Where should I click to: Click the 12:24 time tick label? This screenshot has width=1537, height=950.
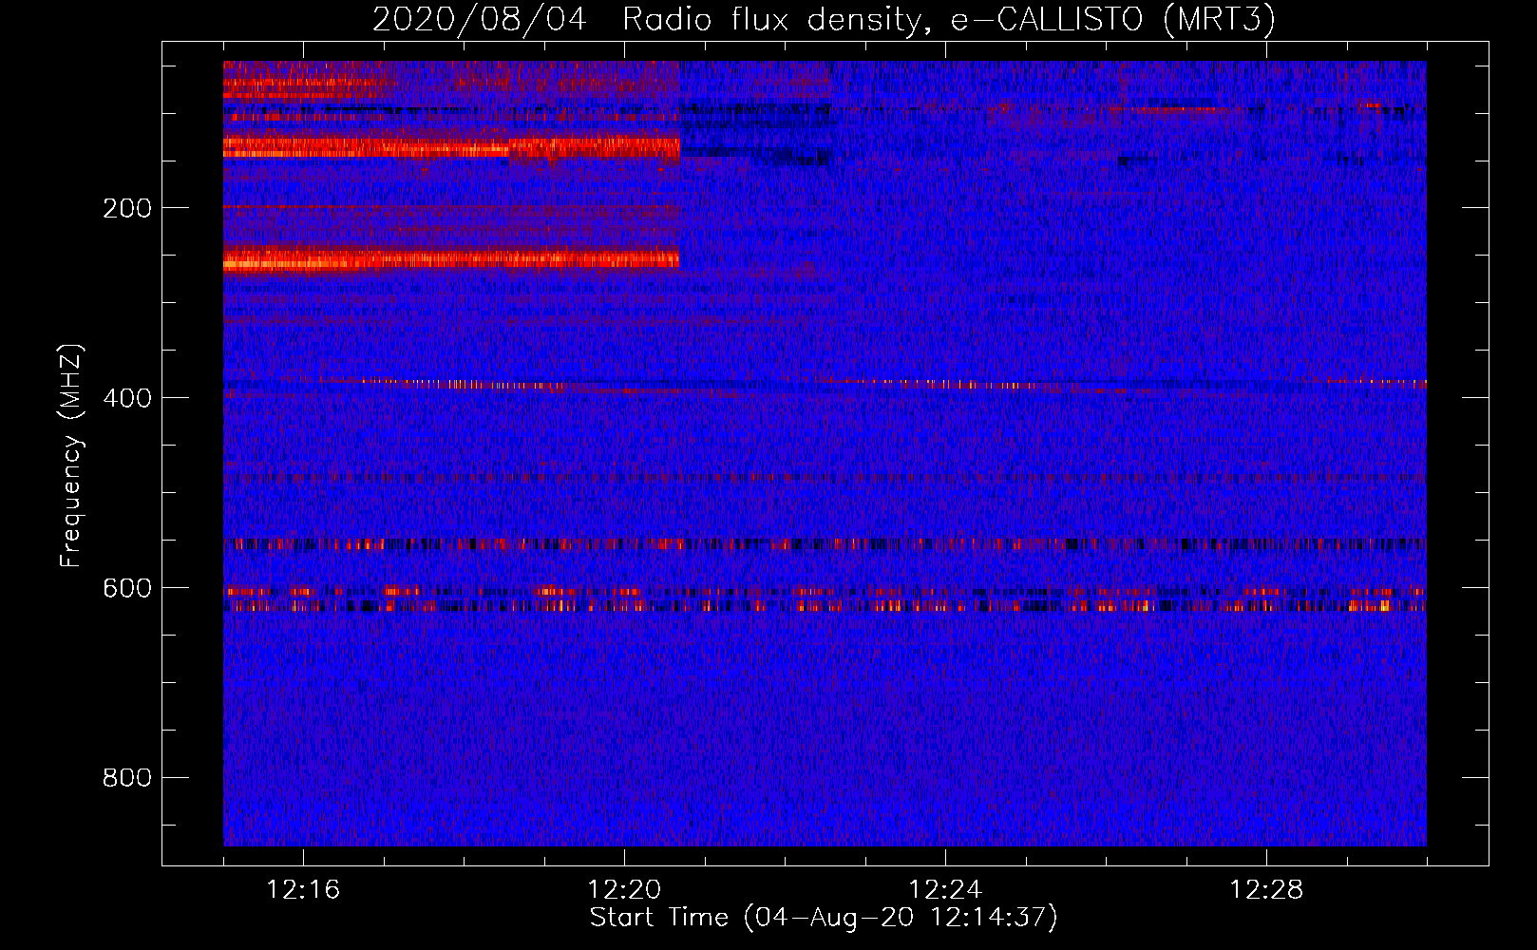pyautogui.click(x=945, y=890)
